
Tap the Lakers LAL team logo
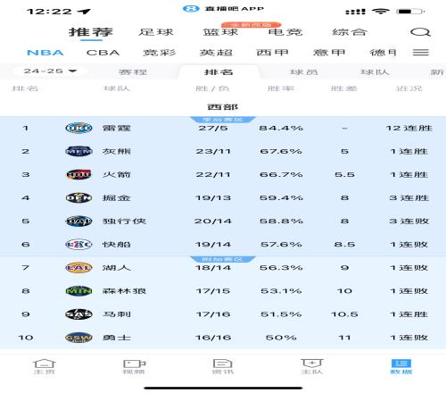(x=78, y=268)
